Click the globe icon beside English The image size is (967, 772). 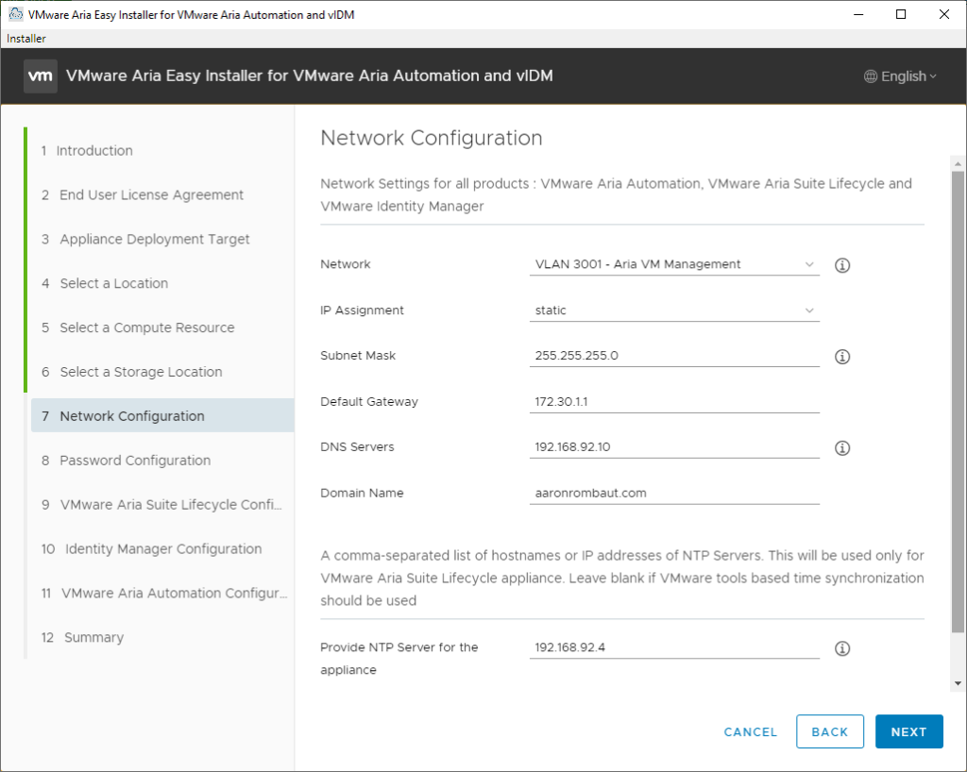pos(871,76)
